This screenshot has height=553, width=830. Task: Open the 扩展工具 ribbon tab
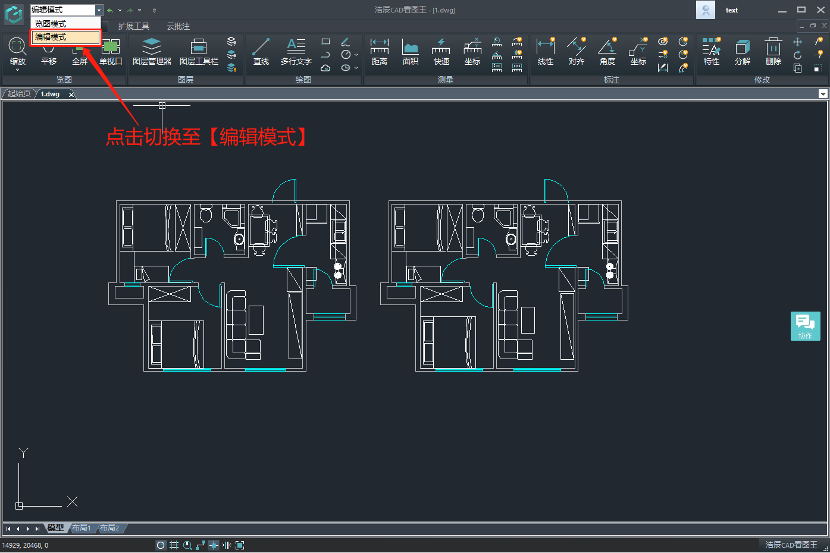[x=133, y=26]
